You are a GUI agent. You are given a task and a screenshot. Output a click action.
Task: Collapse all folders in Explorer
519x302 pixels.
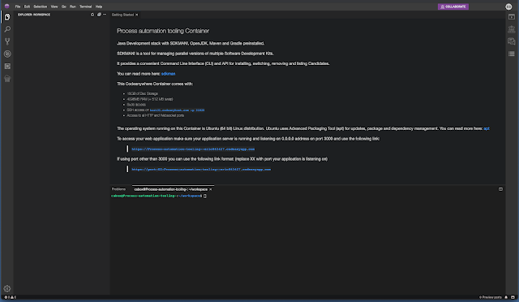99,15
